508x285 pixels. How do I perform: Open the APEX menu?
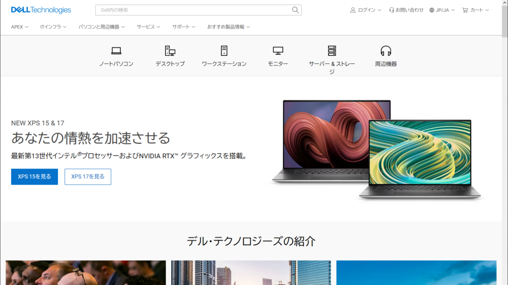[18, 27]
